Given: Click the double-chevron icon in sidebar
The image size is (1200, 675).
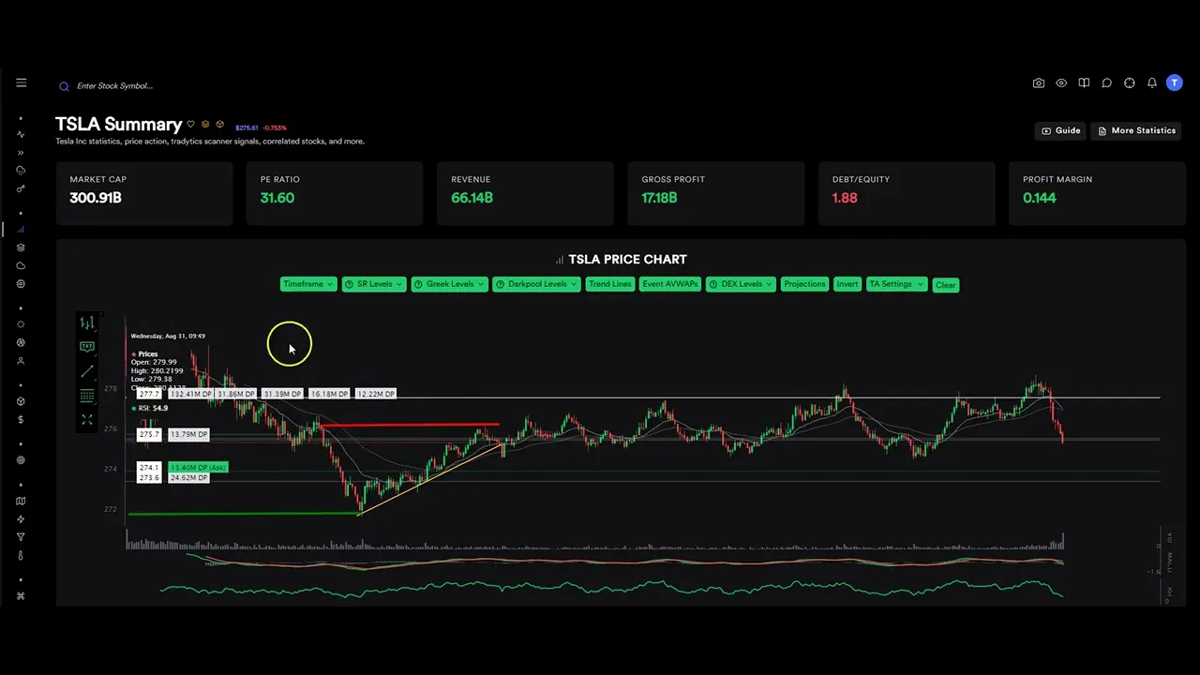Looking at the screenshot, I should (21, 152).
